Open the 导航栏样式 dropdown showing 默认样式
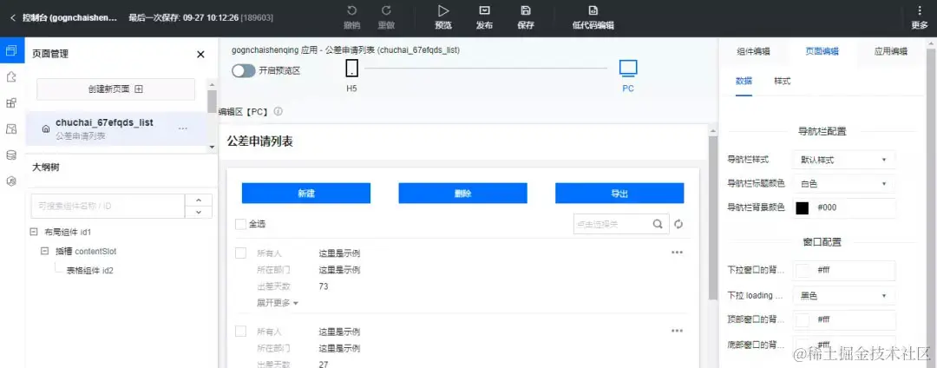The image size is (937, 368). (x=844, y=160)
